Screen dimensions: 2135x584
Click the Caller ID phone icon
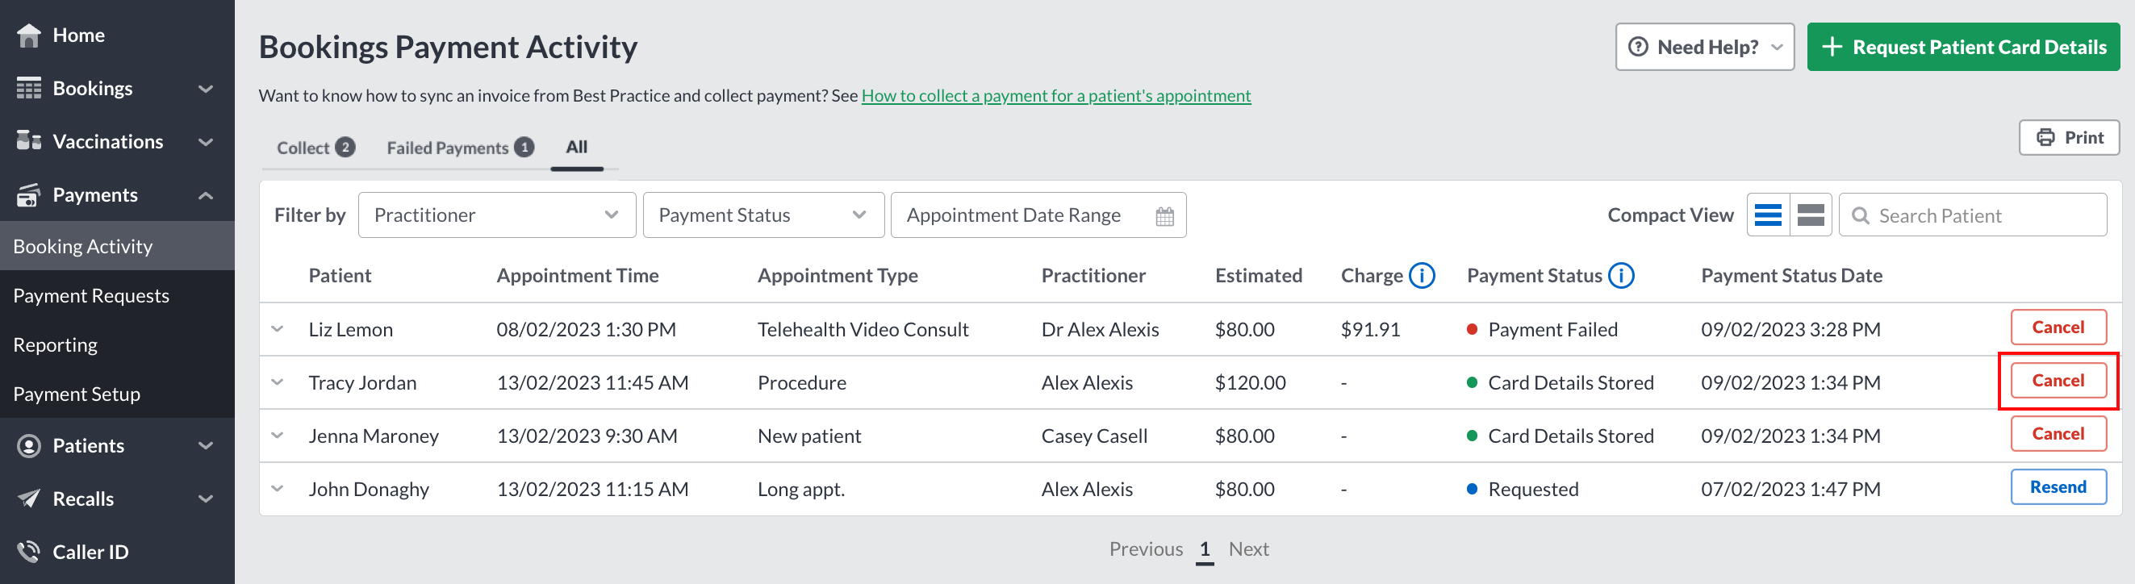[x=29, y=552]
